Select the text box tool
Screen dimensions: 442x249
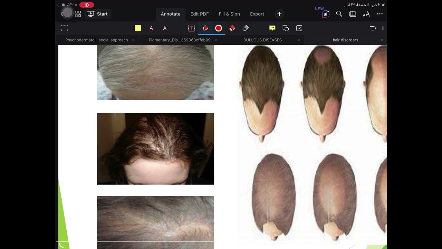click(x=191, y=28)
